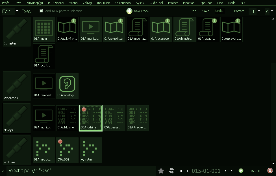Click the loop cycle arrows icon
Image resolution: width=276 pixels, height=176 pixels.
tap(171, 171)
